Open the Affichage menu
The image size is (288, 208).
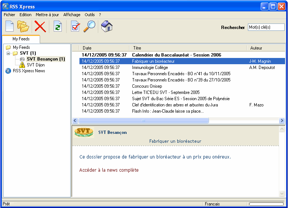(72, 15)
